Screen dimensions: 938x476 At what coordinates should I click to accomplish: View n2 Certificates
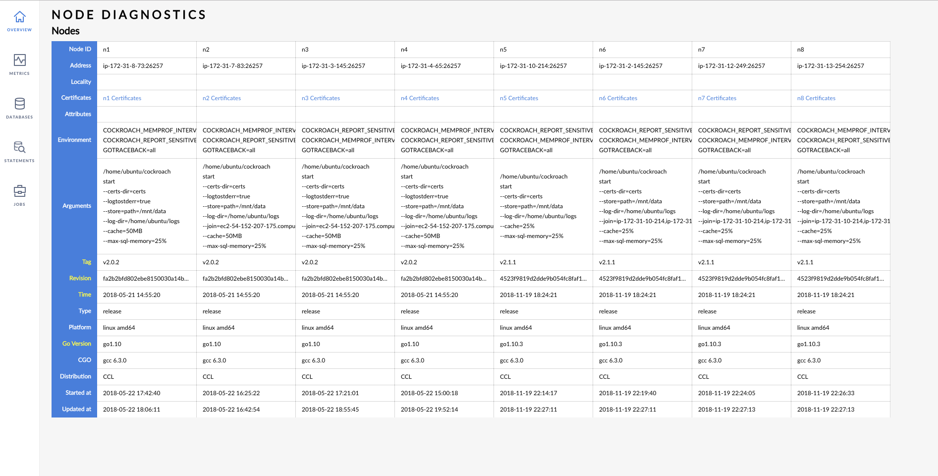(x=221, y=98)
